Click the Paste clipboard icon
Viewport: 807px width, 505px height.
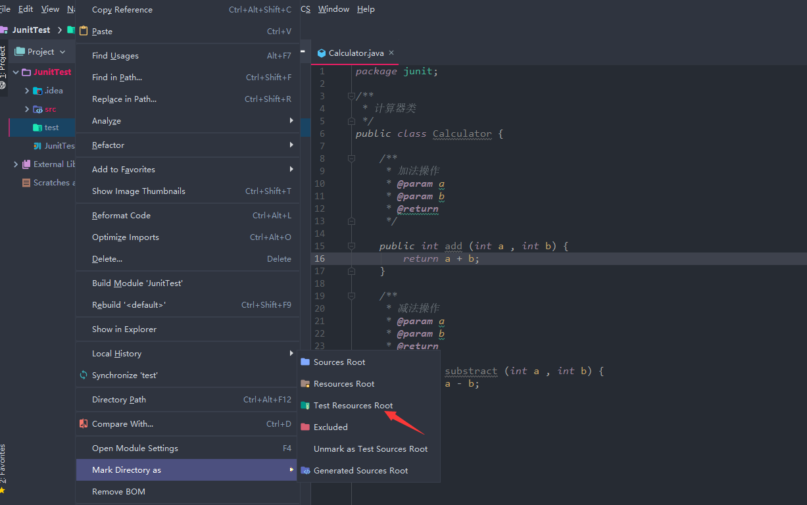tap(84, 31)
